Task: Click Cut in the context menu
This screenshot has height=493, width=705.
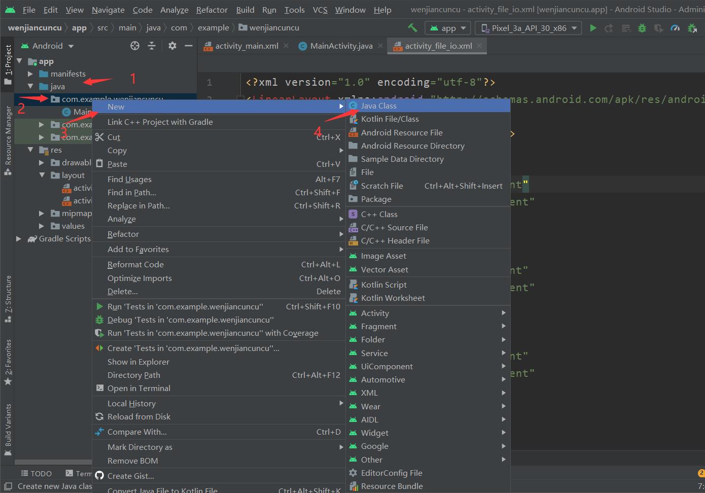Action: [x=218, y=137]
